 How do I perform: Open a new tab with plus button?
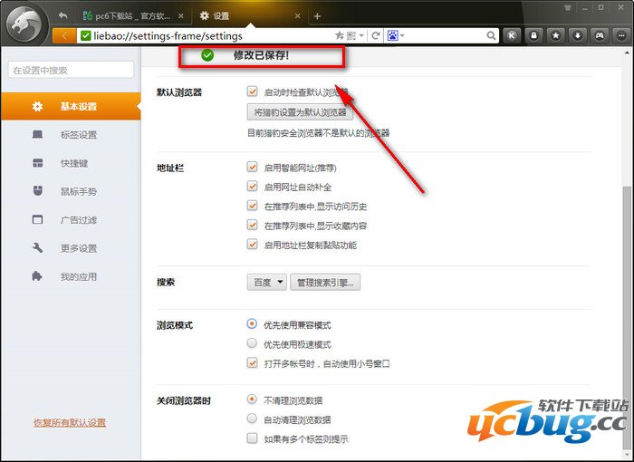pyautogui.click(x=317, y=15)
